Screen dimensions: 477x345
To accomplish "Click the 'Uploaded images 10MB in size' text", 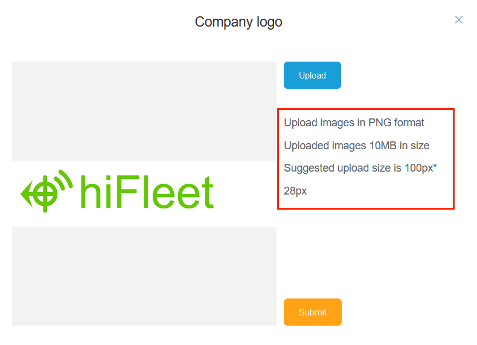I will (356, 146).
